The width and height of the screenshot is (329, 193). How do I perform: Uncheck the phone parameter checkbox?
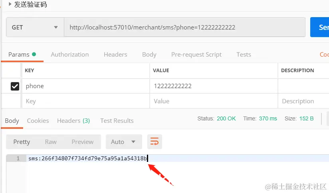pos(15,86)
